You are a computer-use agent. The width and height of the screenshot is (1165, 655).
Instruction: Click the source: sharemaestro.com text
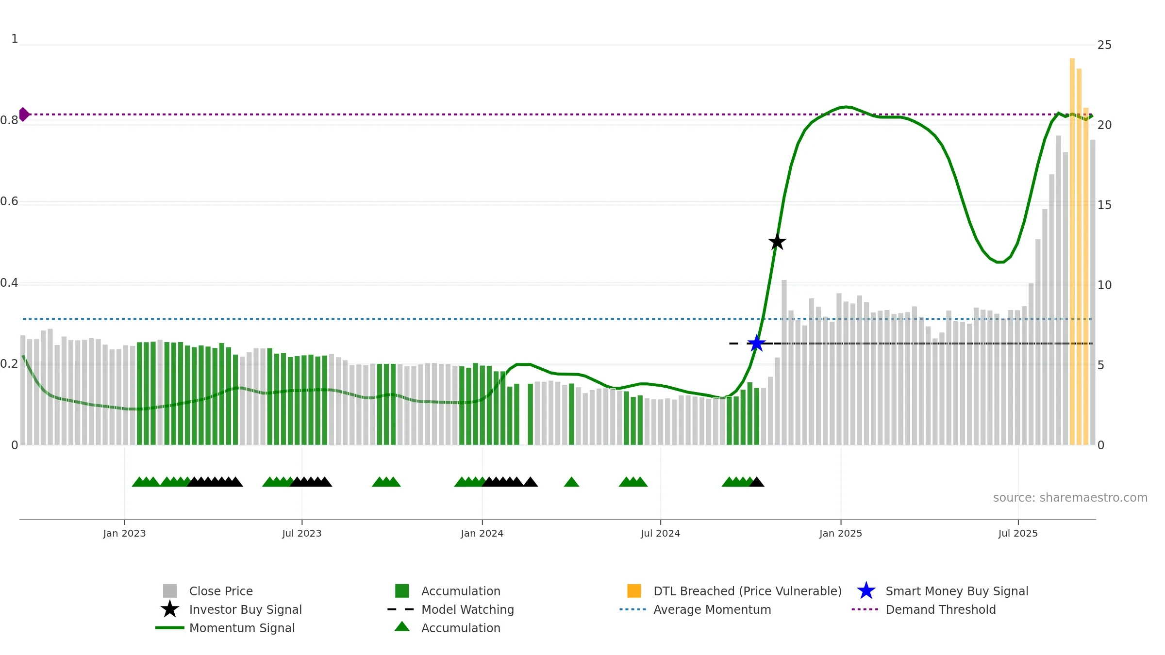(1070, 498)
